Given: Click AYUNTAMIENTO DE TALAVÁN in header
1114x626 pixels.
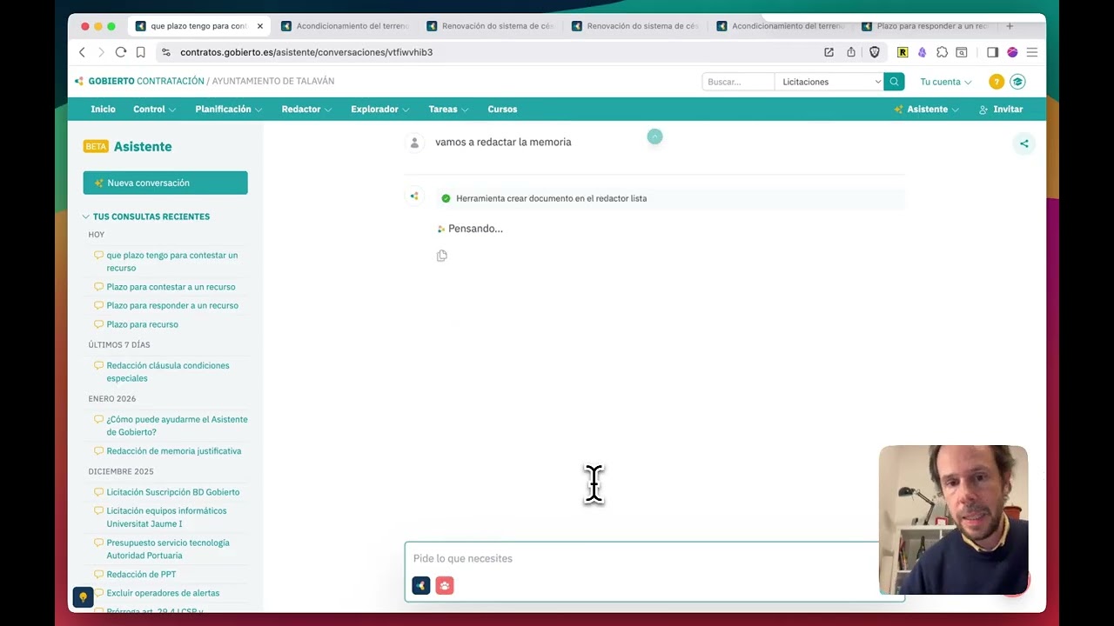Looking at the screenshot, I should pyautogui.click(x=273, y=81).
